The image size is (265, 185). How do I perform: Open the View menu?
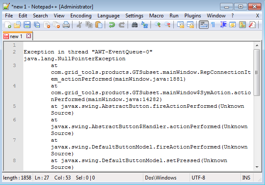59,16
